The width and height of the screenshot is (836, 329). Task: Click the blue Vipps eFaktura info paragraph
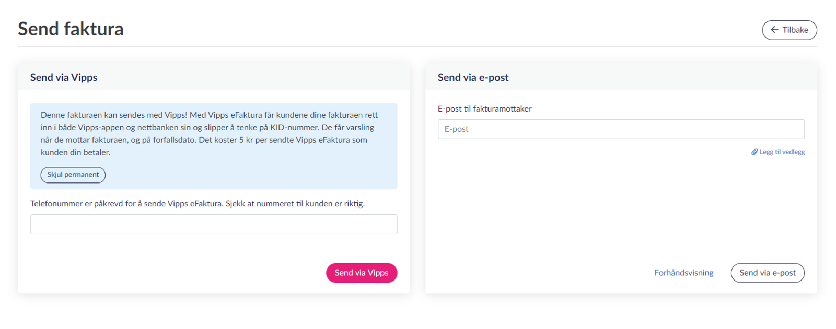pyautogui.click(x=209, y=133)
